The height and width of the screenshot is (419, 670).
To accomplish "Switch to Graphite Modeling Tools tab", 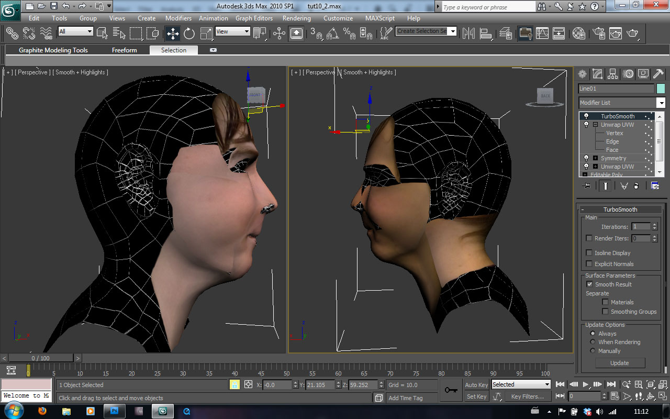I will coord(53,50).
